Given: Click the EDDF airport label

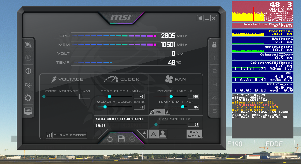Looking at the screenshot, I should pyautogui.click(x=274, y=144).
